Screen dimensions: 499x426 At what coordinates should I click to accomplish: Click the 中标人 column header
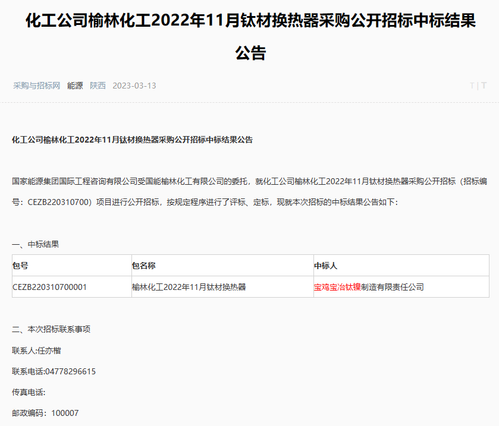point(325,266)
